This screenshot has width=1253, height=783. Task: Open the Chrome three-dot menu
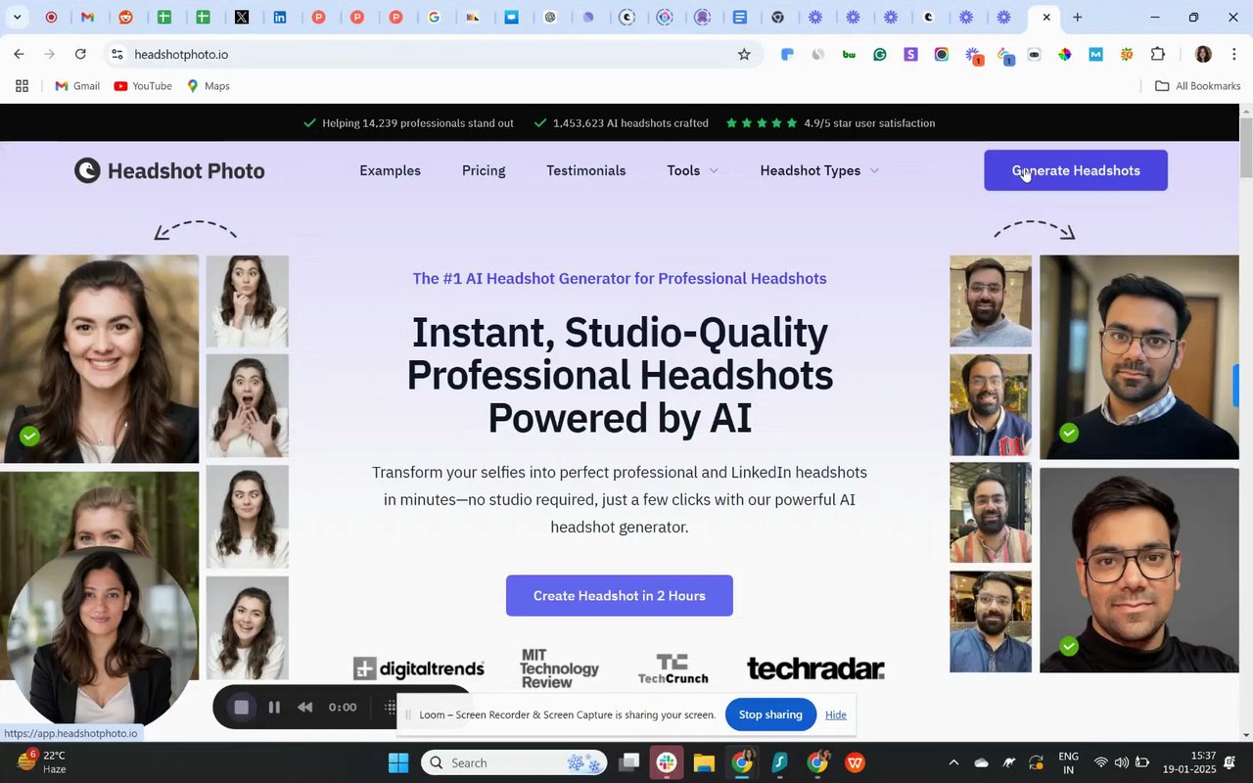[1234, 54]
